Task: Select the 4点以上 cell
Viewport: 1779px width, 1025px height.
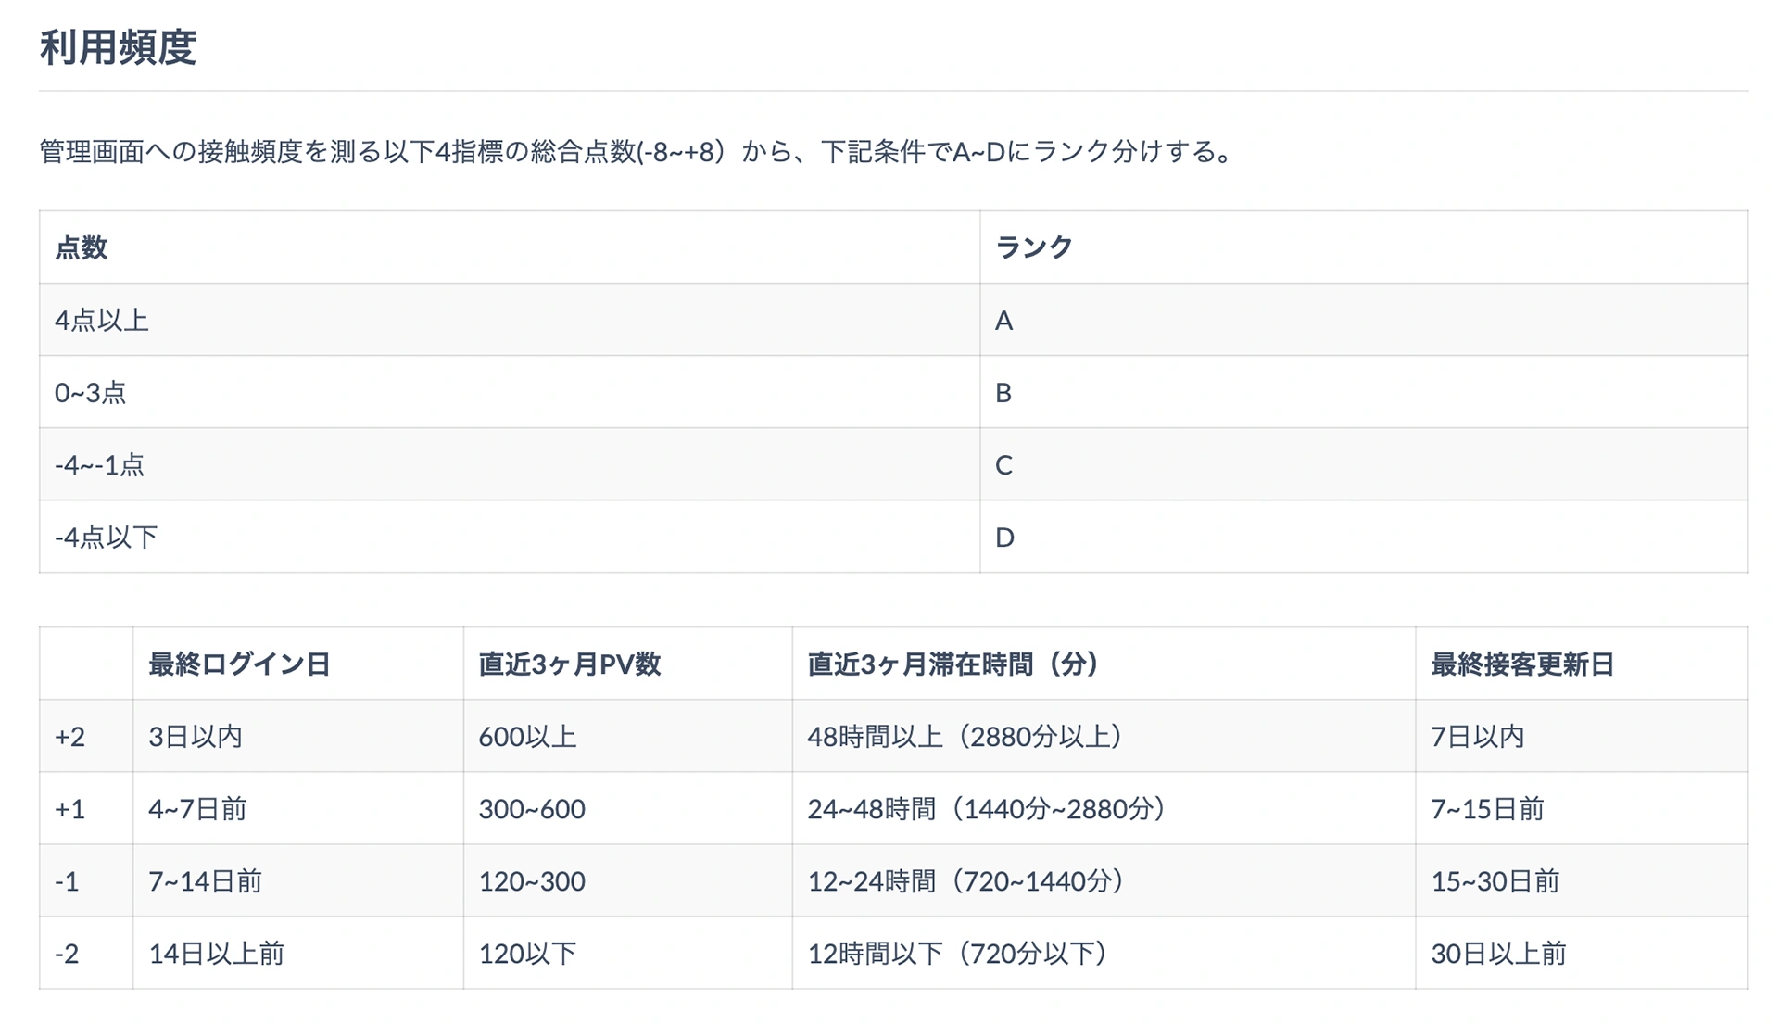Action: point(510,320)
